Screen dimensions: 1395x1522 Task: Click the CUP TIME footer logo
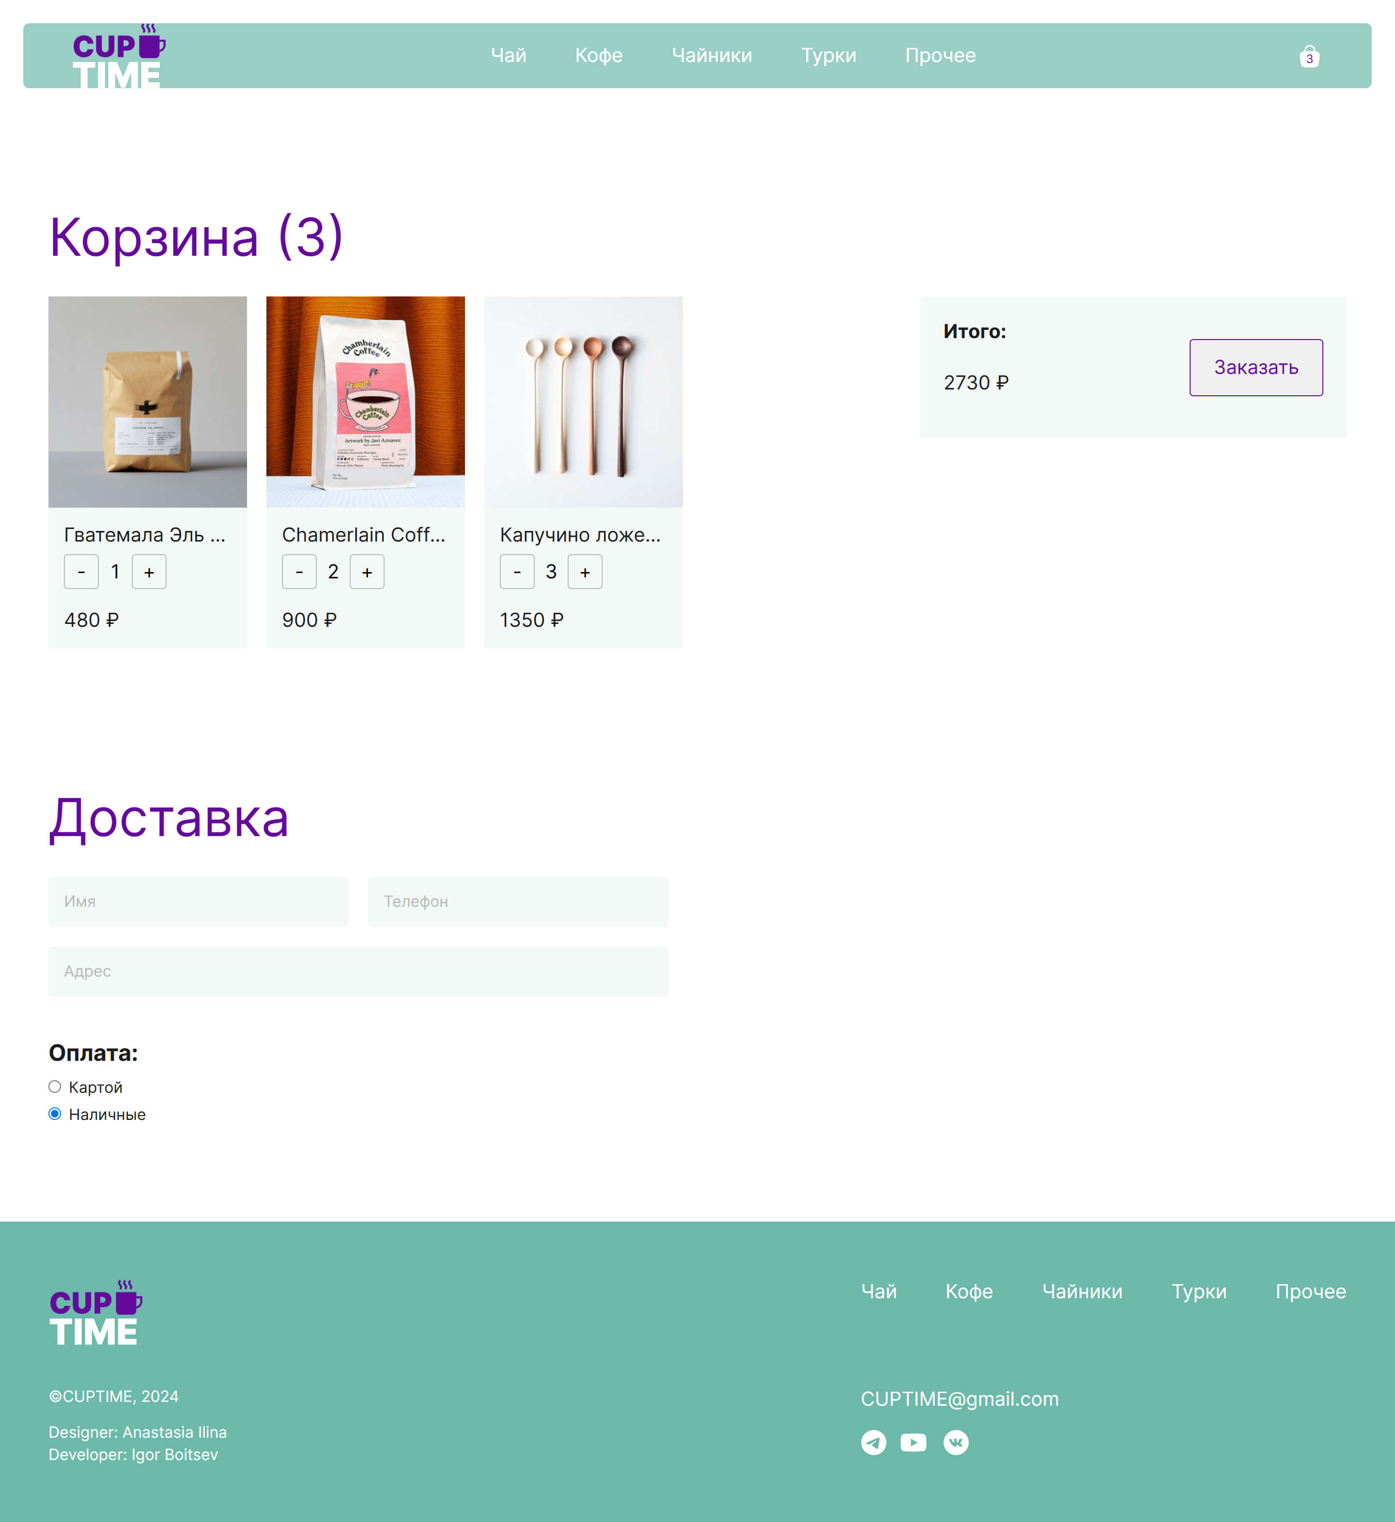[95, 1313]
